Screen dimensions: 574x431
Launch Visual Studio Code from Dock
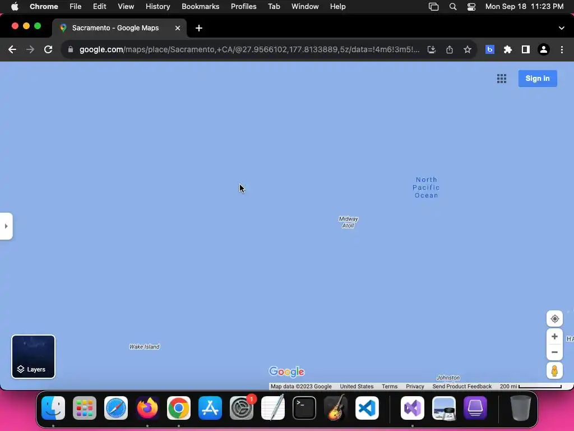point(367,408)
